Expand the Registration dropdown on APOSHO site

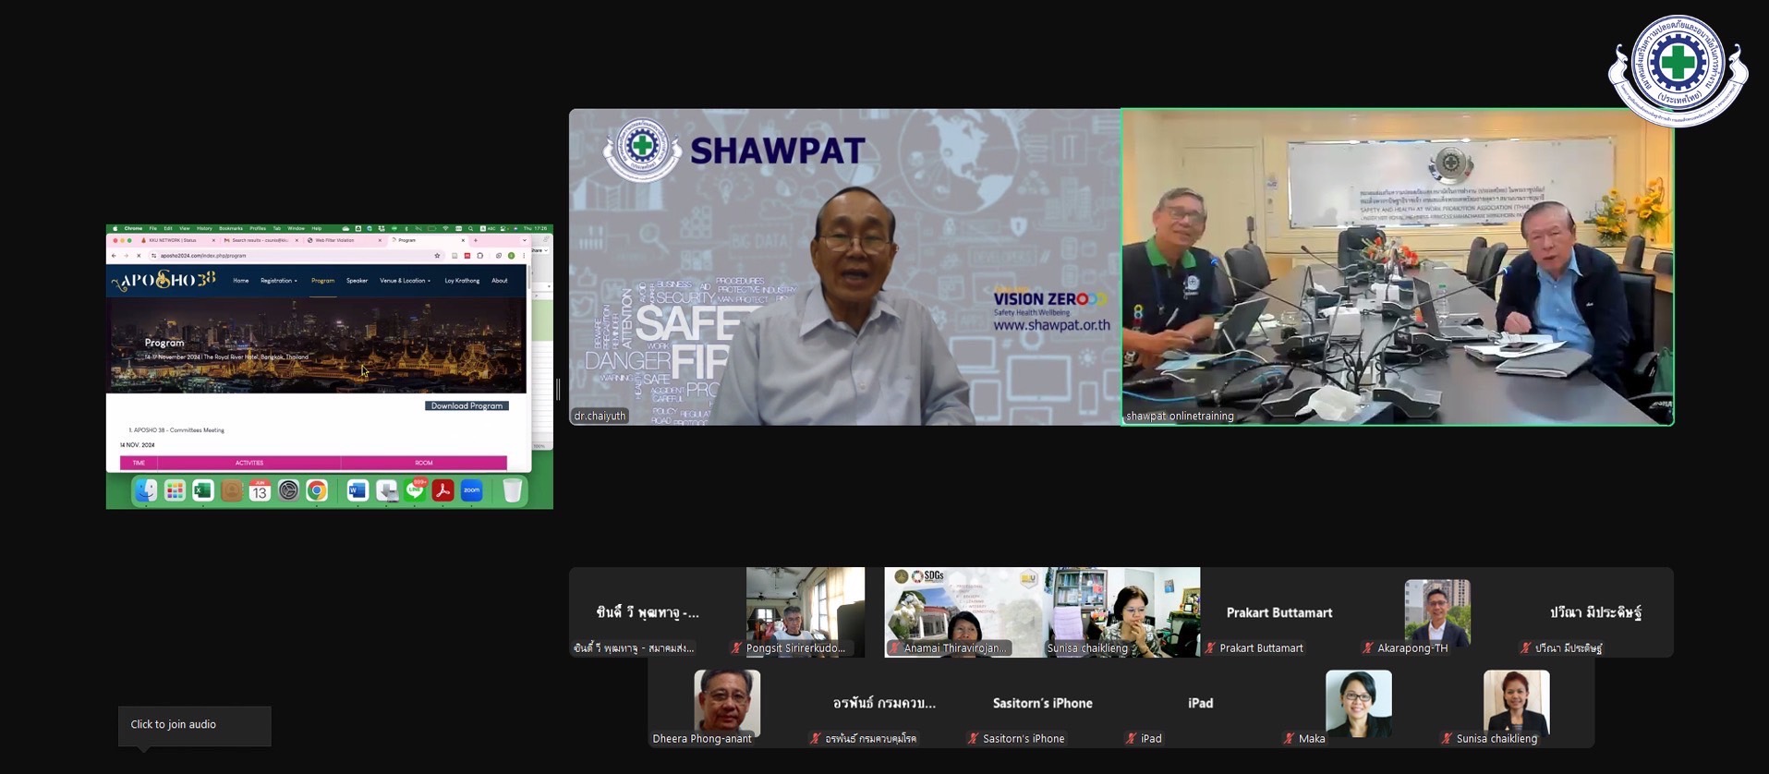click(279, 281)
